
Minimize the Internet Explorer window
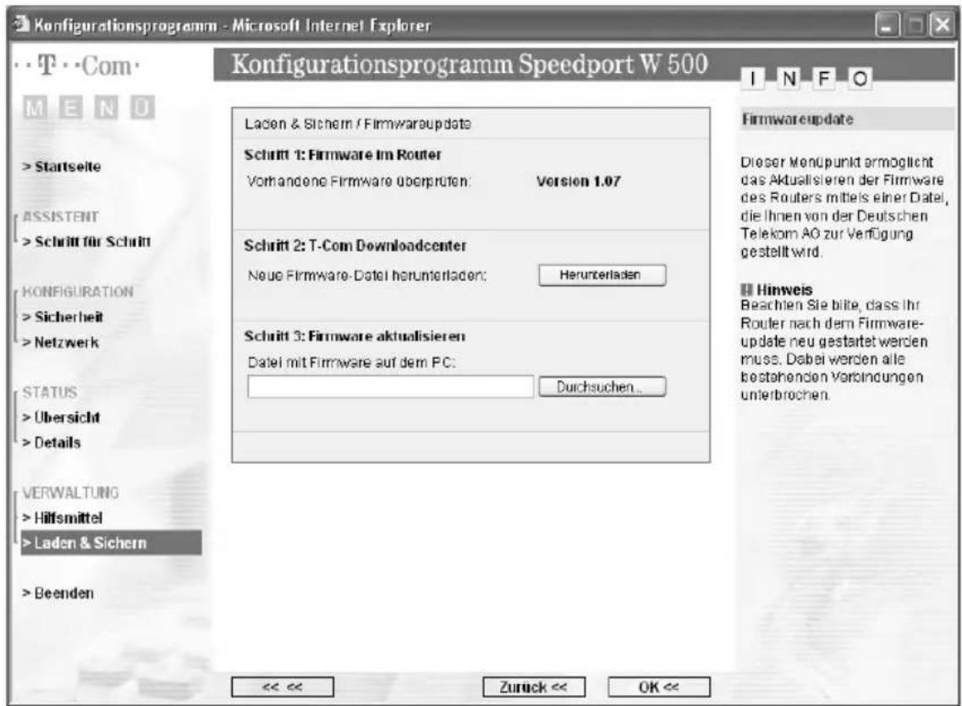[888, 25]
